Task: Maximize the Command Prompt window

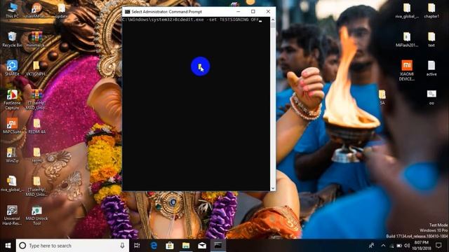Action: point(253,12)
